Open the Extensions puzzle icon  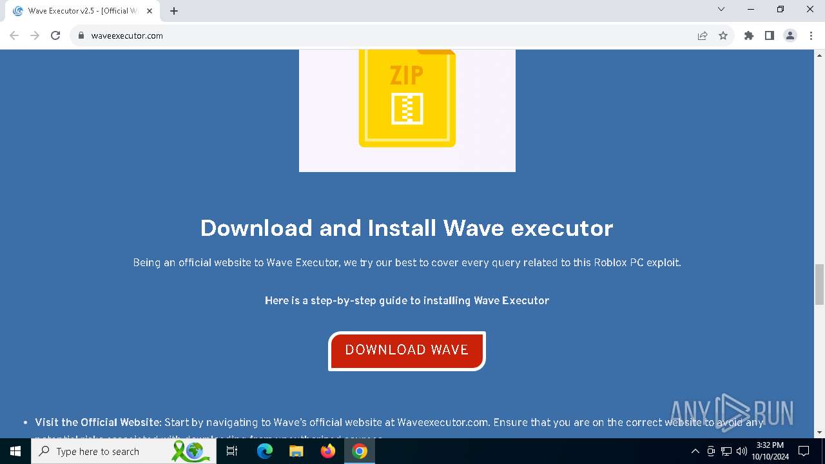(749, 35)
